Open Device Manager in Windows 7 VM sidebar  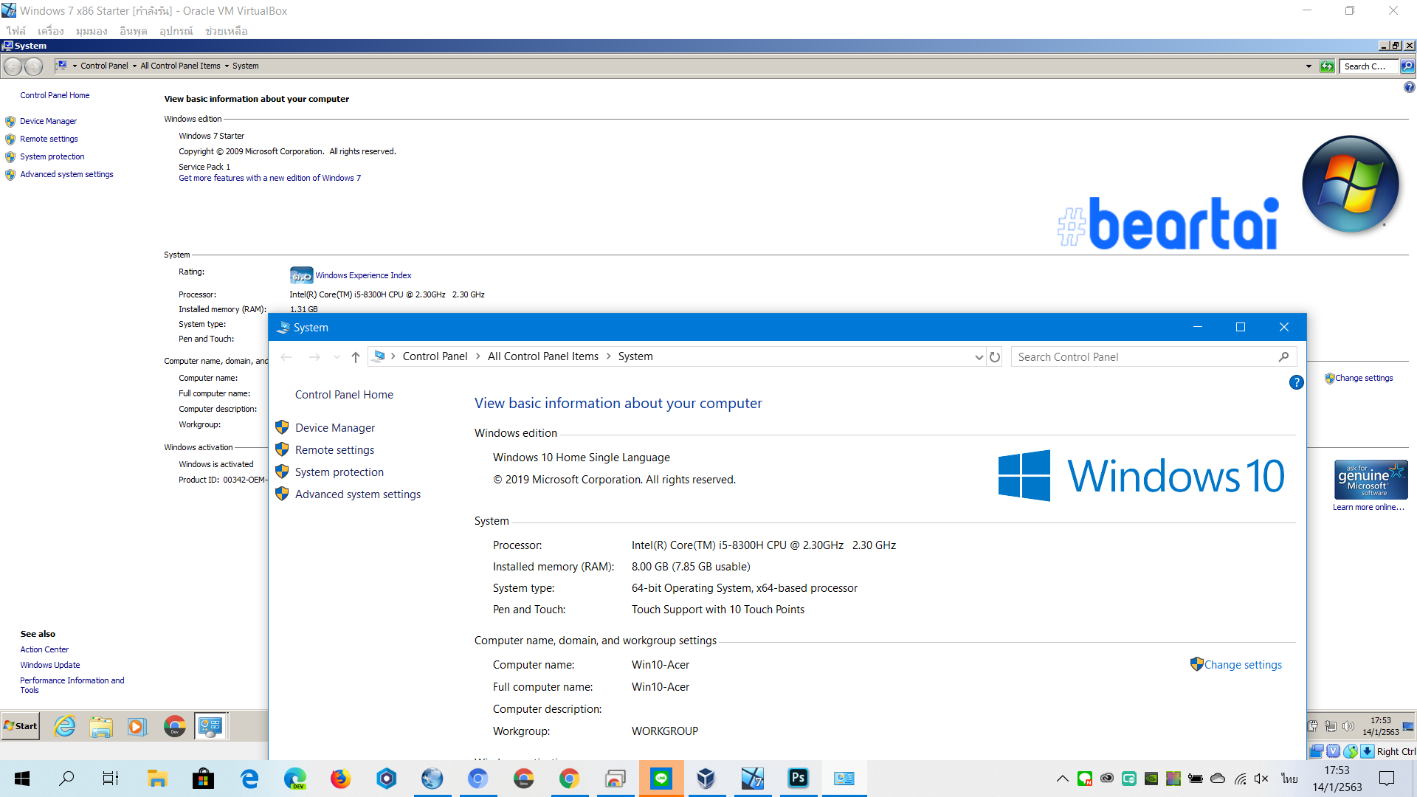coord(48,121)
